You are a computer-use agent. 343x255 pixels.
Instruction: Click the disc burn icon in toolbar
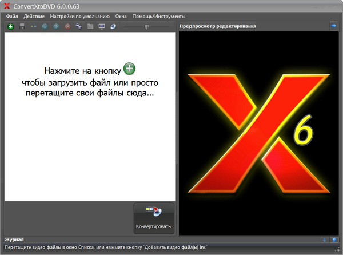click(113, 26)
